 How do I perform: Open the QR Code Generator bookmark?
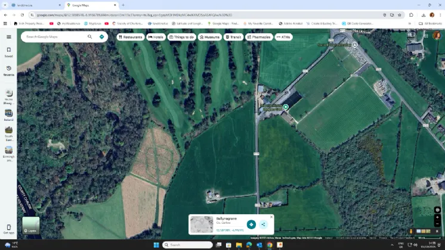pyautogui.click(x=357, y=23)
